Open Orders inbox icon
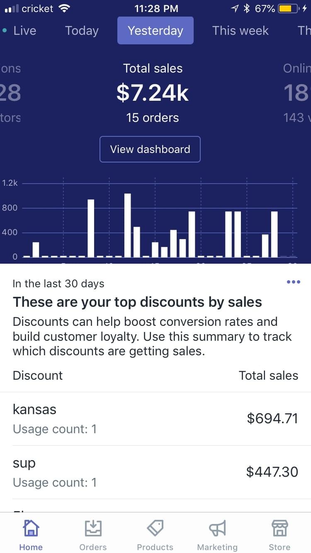The image size is (311, 553). pos(93,529)
